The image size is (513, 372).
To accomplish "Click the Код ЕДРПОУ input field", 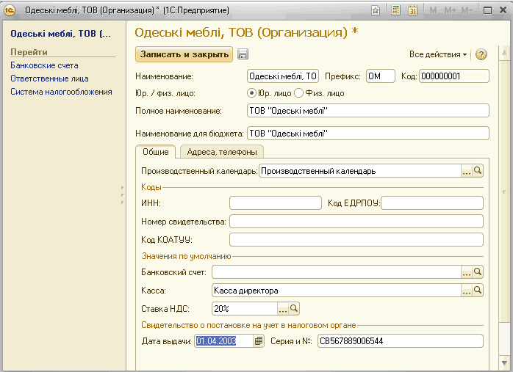I will [x=432, y=203].
